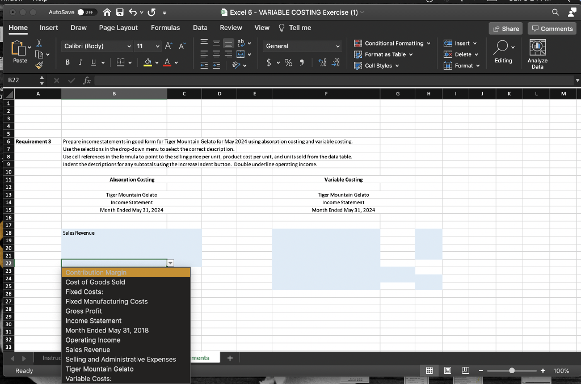Apply Comma style format
Viewport: 581px width, 384px height.
tap(302, 62)
